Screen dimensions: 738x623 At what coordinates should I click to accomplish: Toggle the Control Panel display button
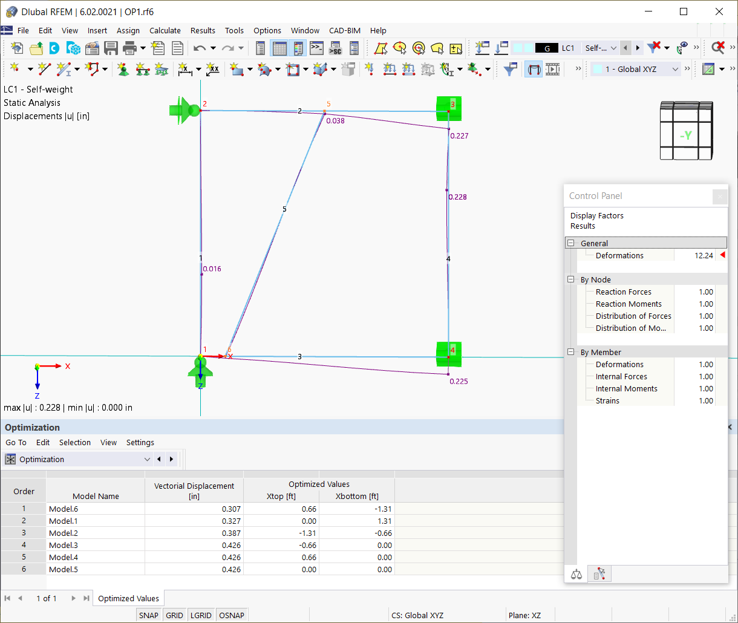tap(298, 48)
